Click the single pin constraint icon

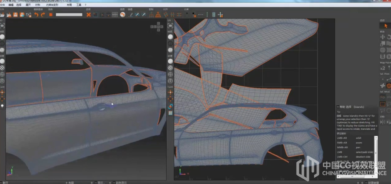(x=187, y=15)
